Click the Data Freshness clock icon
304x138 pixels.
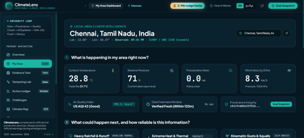(148, 105)
